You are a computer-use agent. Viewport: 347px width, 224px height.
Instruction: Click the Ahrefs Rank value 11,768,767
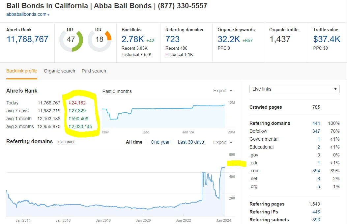click(27, 39)
